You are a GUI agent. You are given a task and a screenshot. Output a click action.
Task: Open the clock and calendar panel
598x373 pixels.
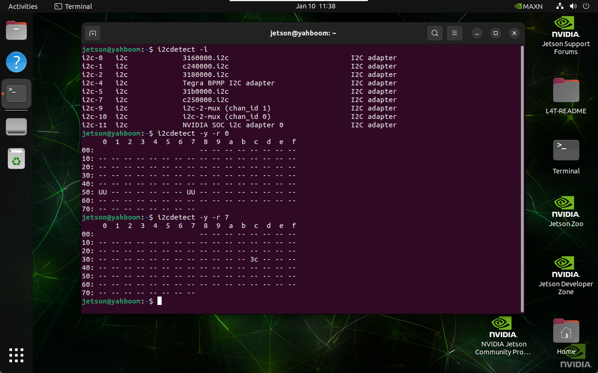[315, 7]
